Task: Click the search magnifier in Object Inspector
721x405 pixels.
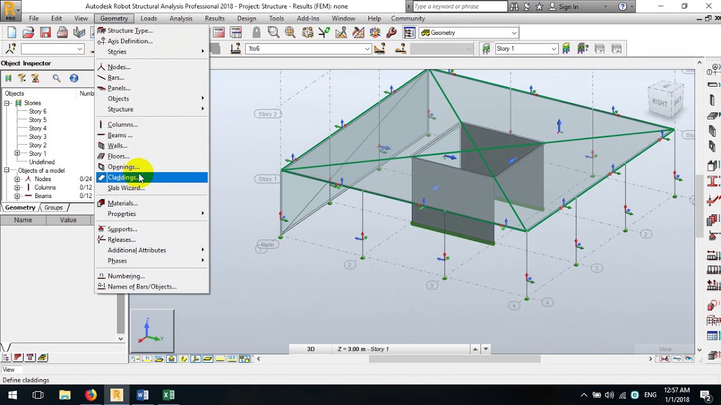Action: [x=56, y=78]
